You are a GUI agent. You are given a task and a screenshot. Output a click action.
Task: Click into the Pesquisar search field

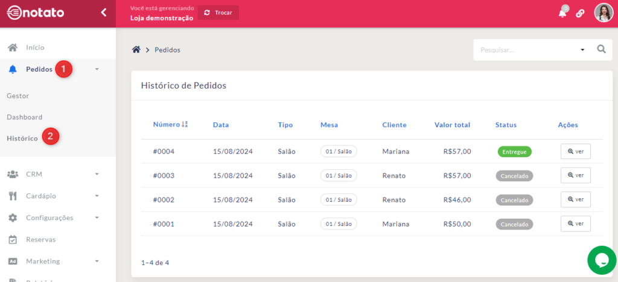tap(525, 50)
